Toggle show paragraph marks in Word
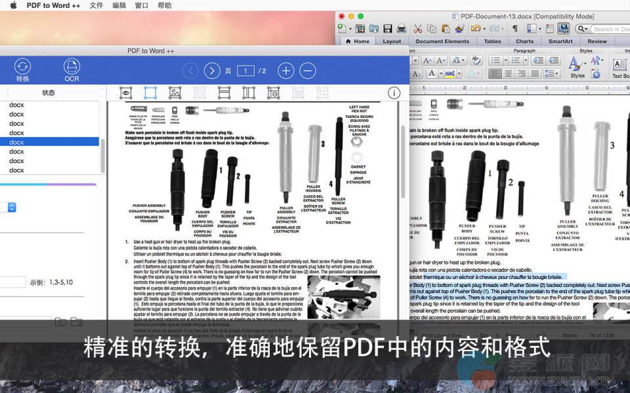Image resolution: width=630 pixels, height=393 pixels. pos(515,29)
